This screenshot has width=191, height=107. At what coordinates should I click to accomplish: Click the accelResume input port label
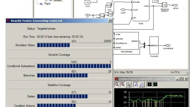[x=121, y=43]
